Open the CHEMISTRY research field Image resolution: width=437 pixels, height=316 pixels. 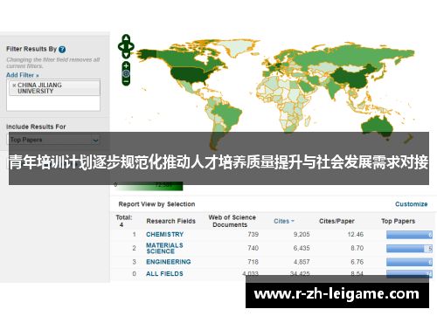[x=165, y=234]
